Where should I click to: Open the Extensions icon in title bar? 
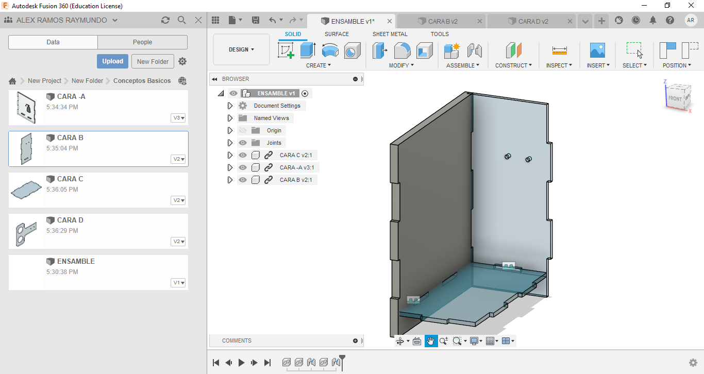[619, 20]
